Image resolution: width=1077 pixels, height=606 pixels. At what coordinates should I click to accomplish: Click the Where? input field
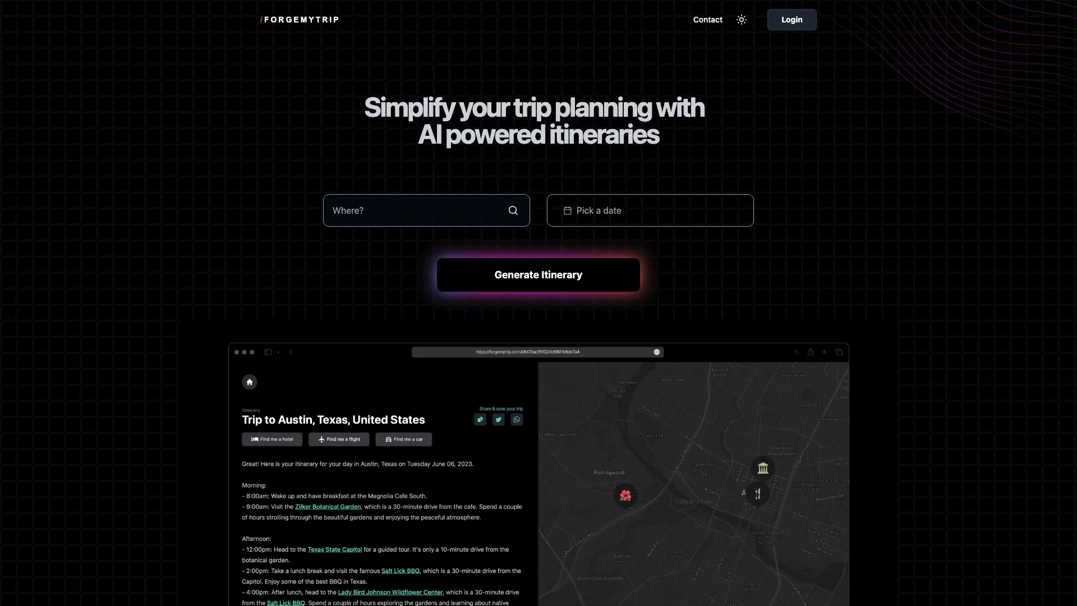click(x=426, y=210)
